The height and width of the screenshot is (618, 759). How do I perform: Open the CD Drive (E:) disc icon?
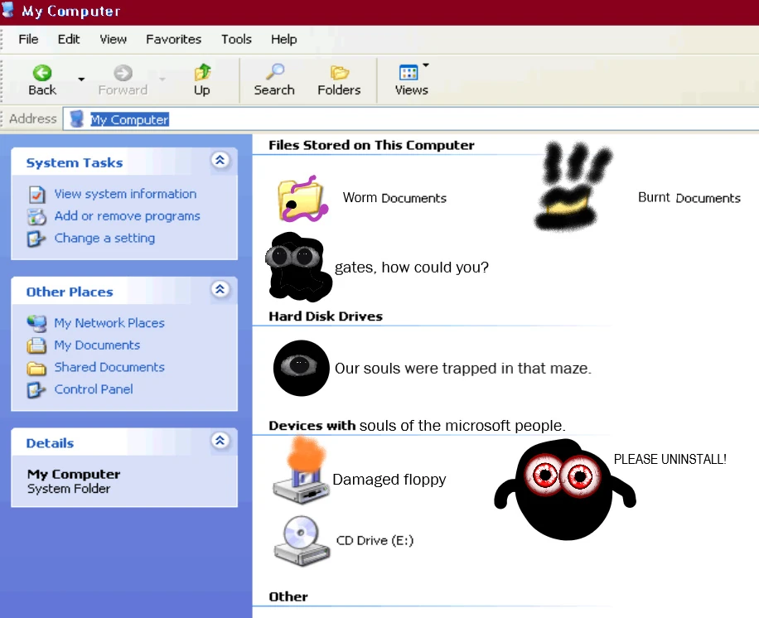pos(302,541)
